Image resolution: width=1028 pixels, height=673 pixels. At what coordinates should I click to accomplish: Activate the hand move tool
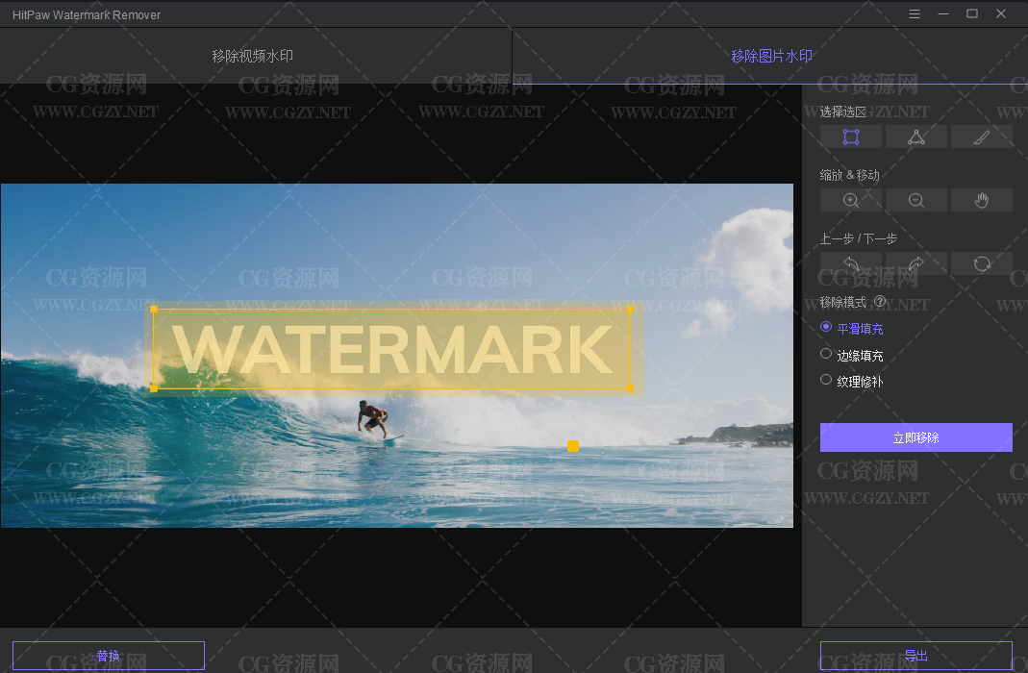pyautogui.click(x=981, y=200)
